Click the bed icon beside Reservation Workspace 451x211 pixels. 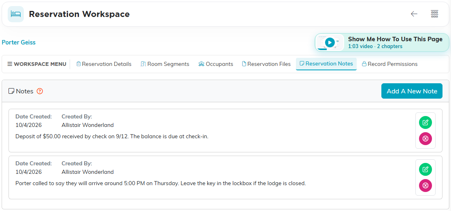point(15,14)
